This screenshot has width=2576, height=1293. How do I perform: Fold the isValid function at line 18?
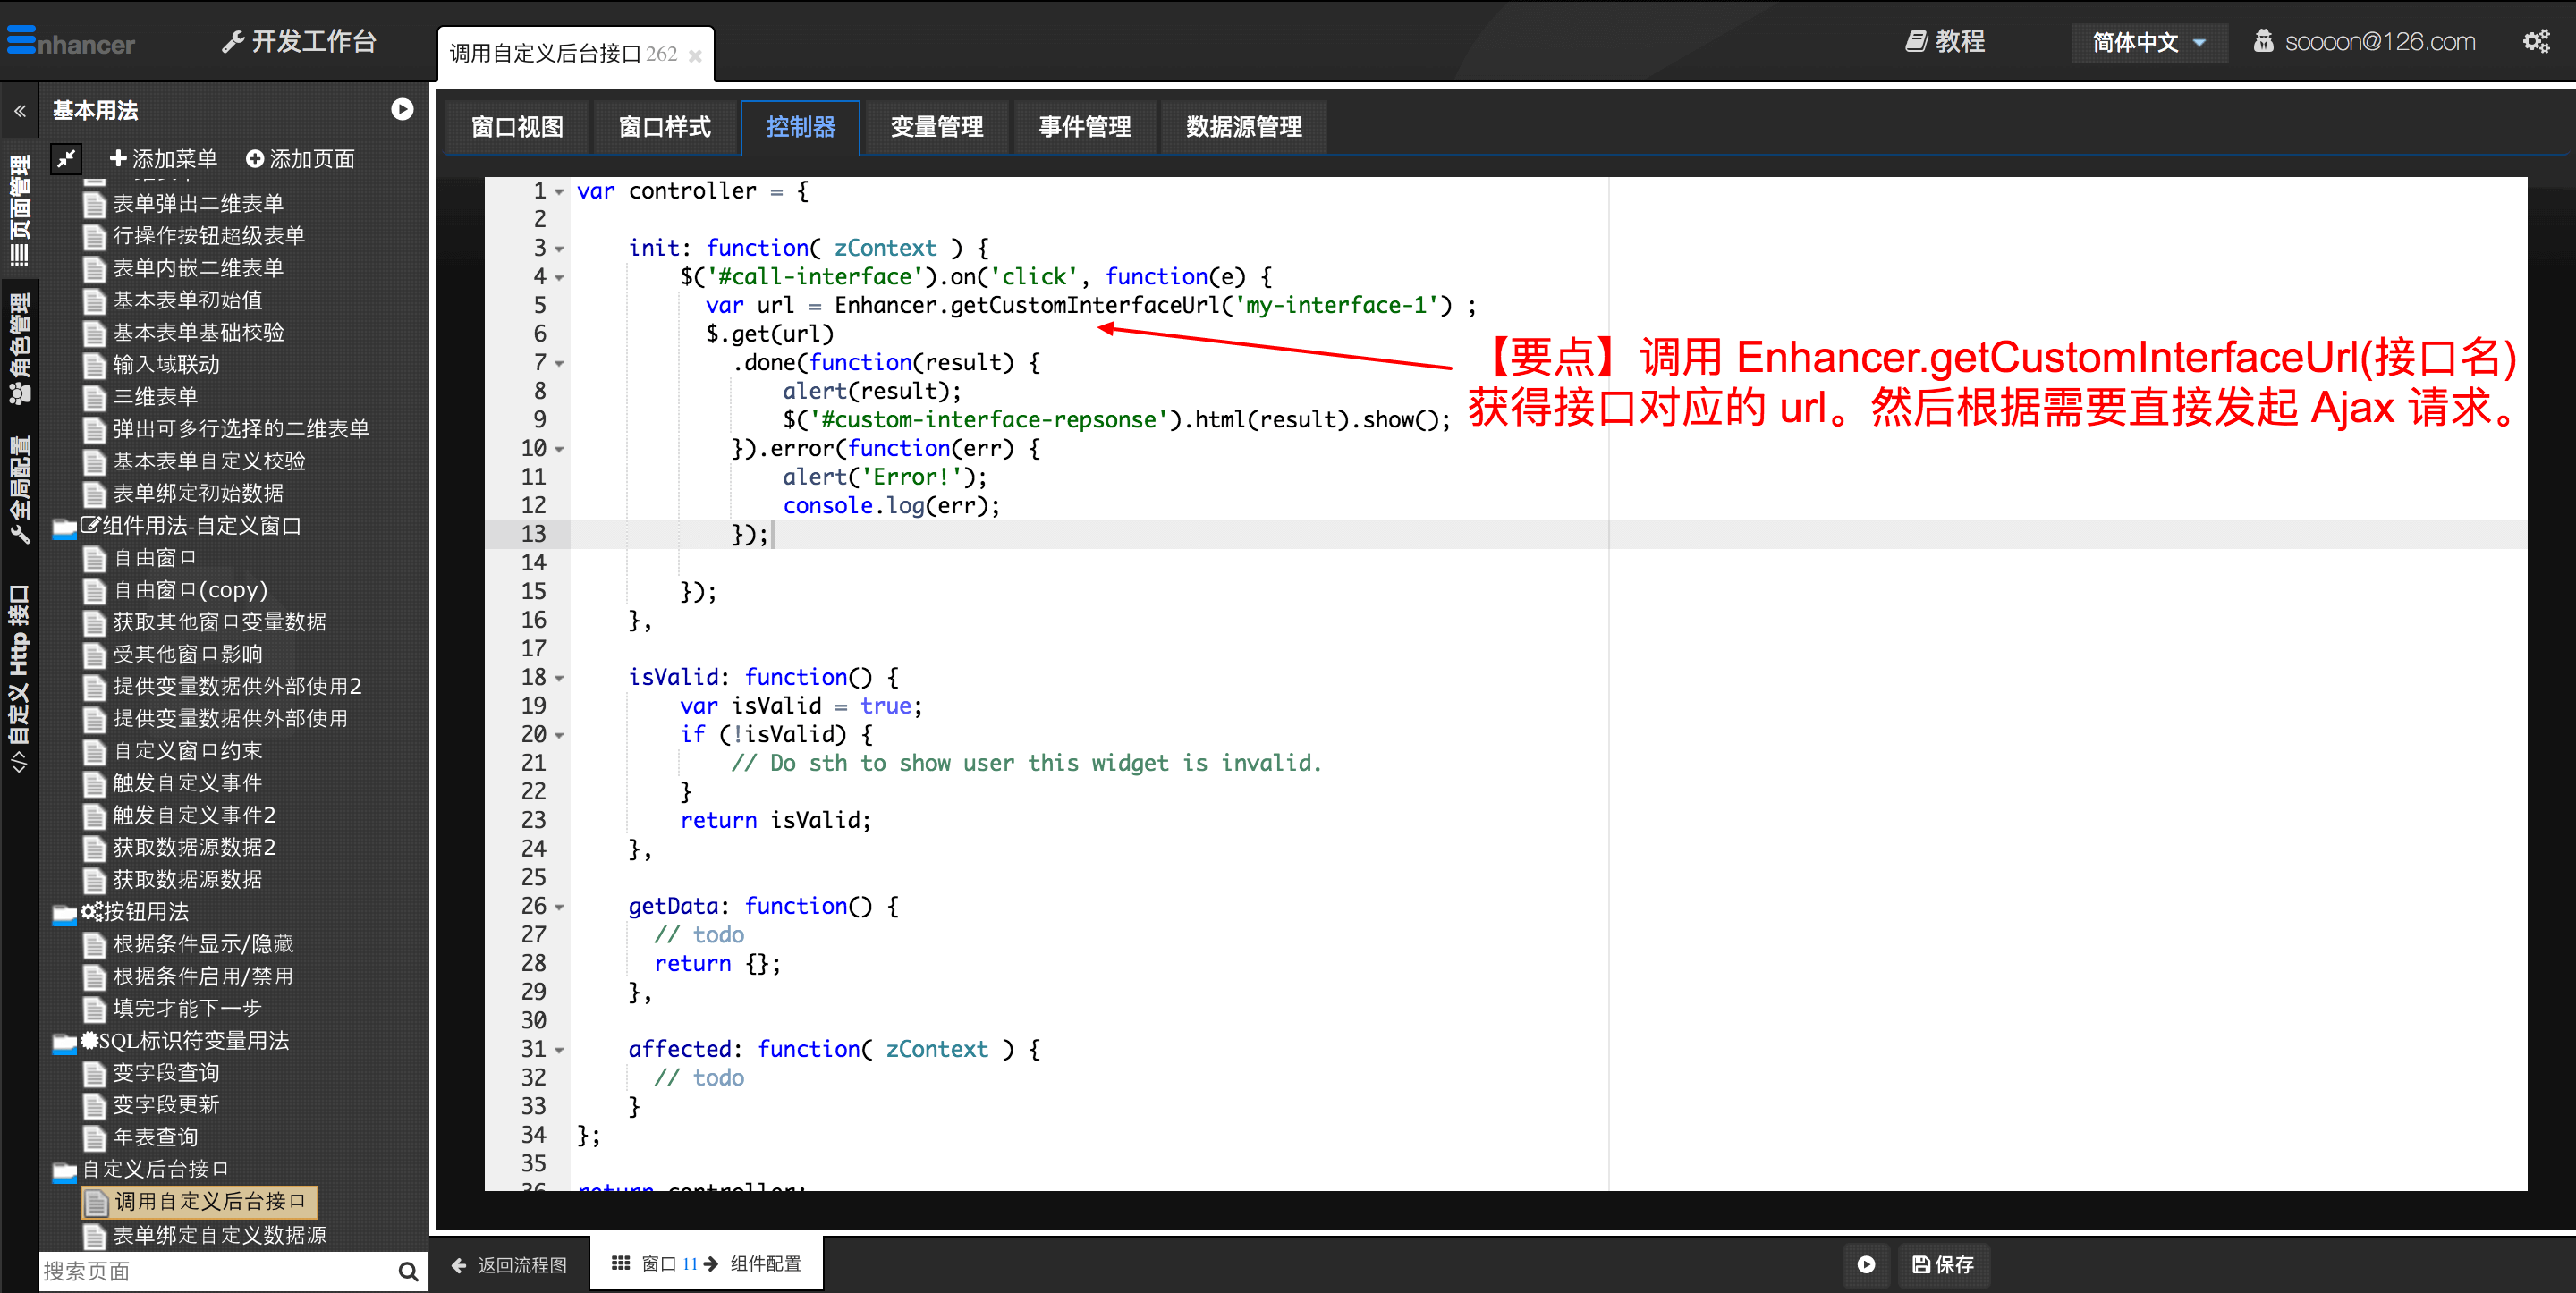[559, 678]
